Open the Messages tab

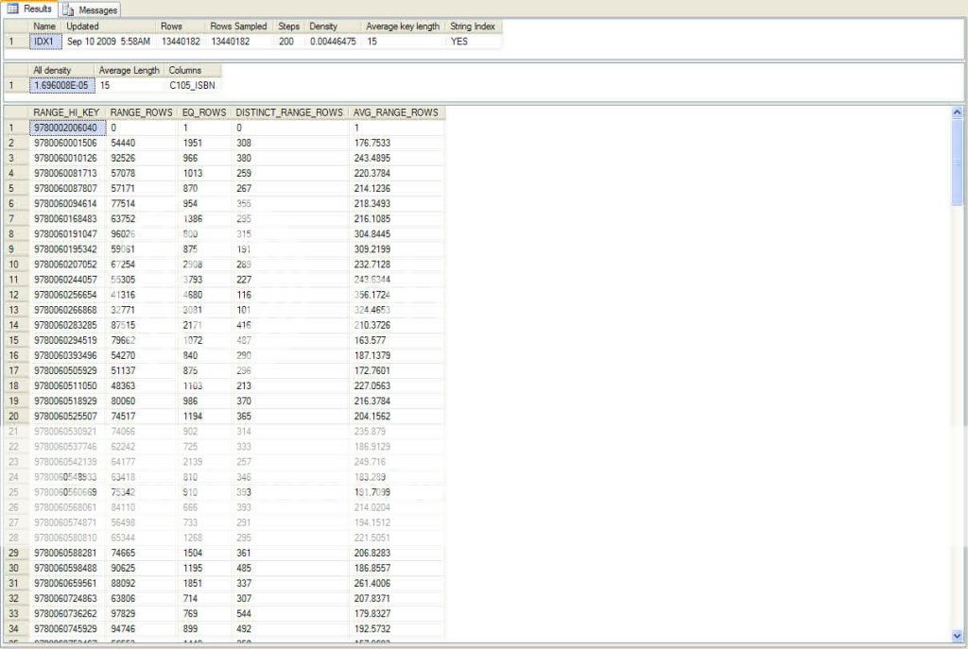coord(90,9)
